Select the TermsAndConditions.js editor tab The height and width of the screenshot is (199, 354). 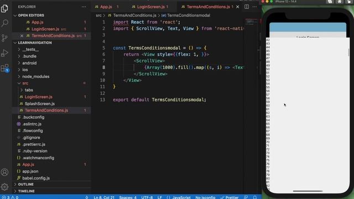208,7
